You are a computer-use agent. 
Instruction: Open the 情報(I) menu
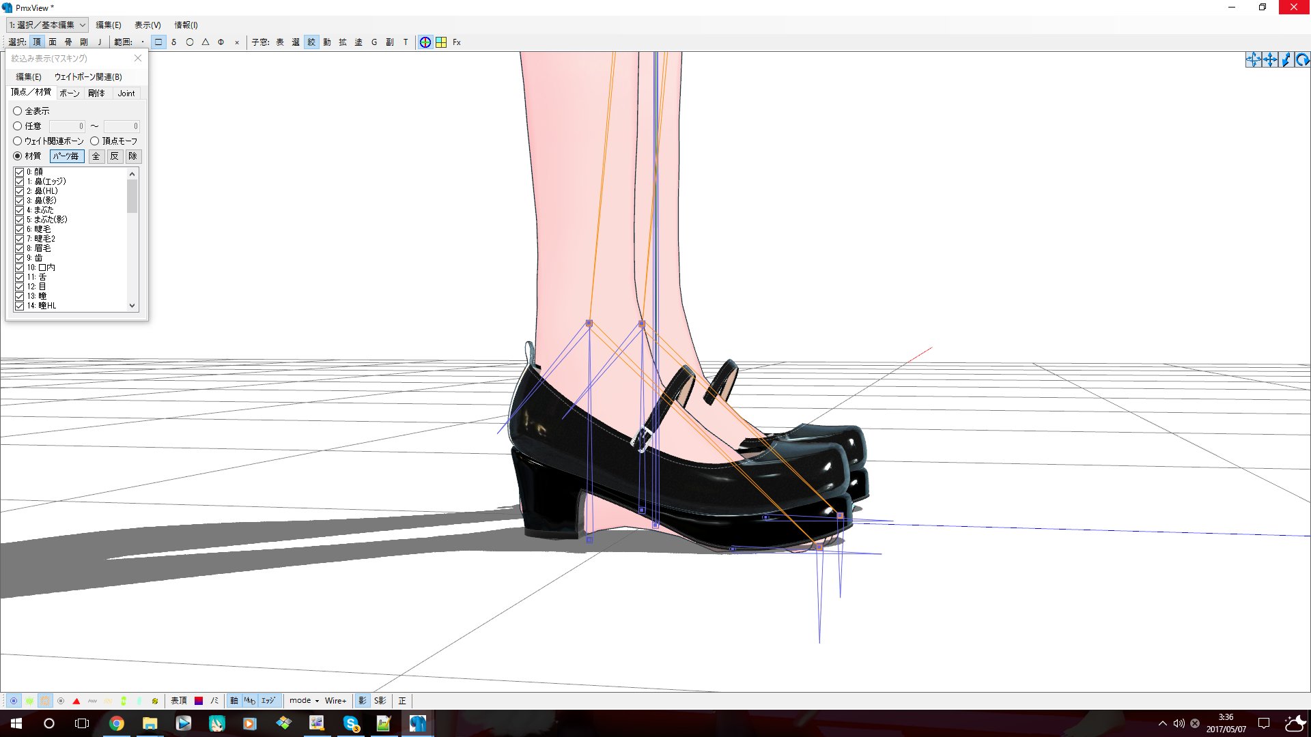click(186, 25)
